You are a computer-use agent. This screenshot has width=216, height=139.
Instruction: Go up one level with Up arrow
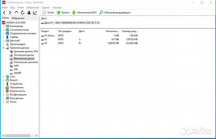click(x=17, y=12)
